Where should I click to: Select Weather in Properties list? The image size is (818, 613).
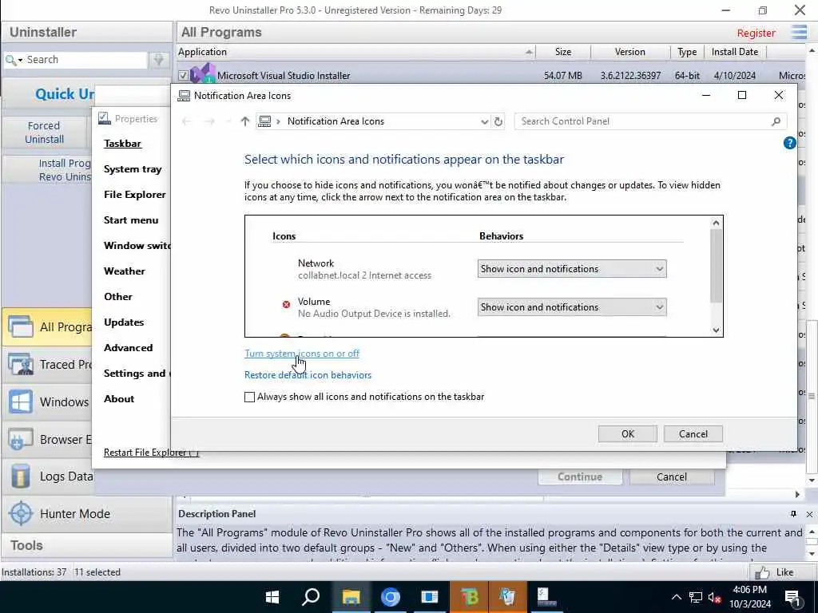[x=124, y=271]
